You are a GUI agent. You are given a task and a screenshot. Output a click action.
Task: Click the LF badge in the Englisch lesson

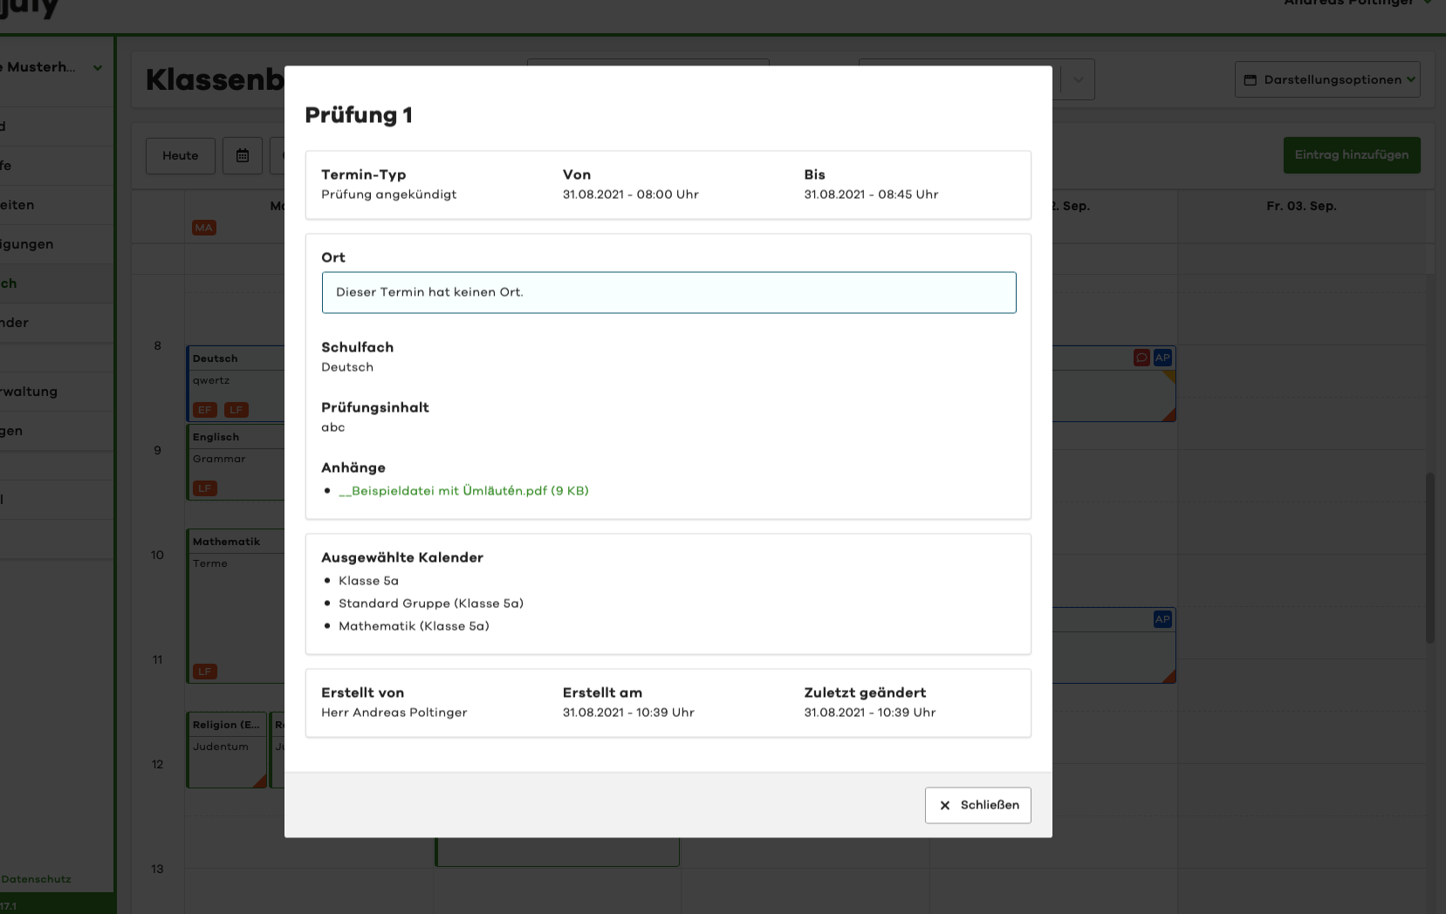click(x=205, y=488)
